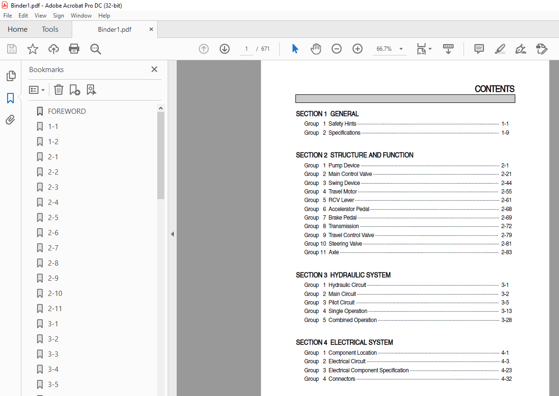559x396 pixels.
Task: Zoom out with minus button
Action: click(x=337, y=49)
